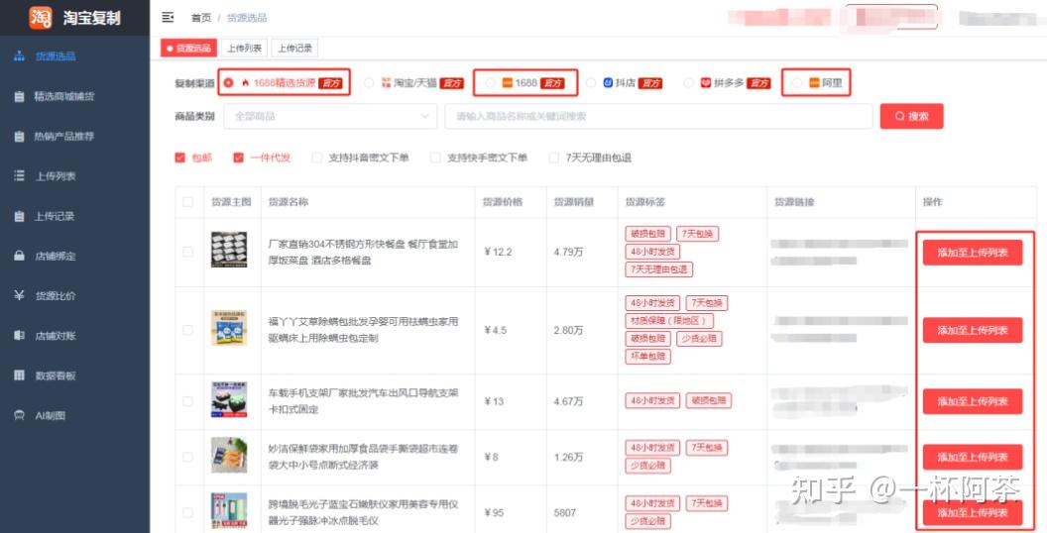
Task: Click the 7天无理由包退 tag in first row
Action: click(x=659, y=269)
